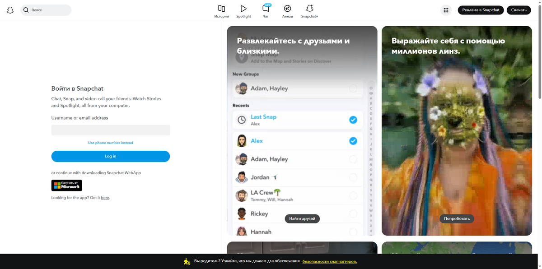The image size is (542, 269).
Task: Click the lens card with flower face
Action: click(x=457, y=131)
